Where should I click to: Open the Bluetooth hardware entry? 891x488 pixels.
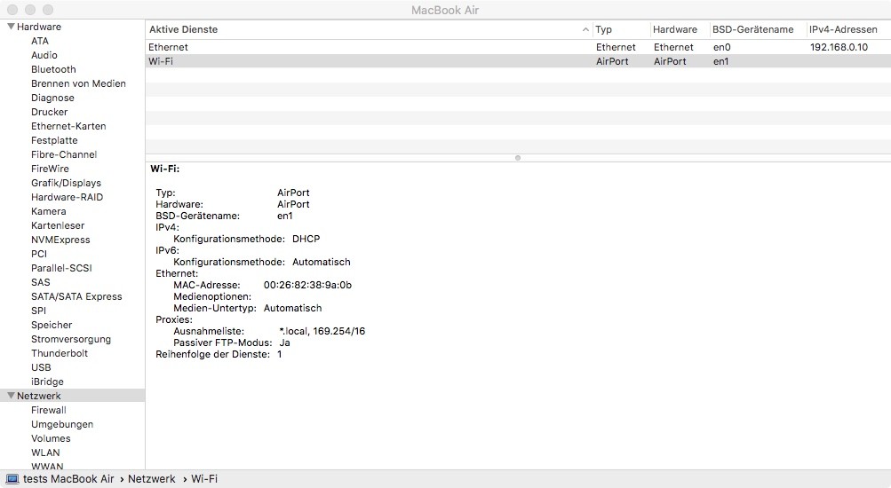click(x=53, y=69)
